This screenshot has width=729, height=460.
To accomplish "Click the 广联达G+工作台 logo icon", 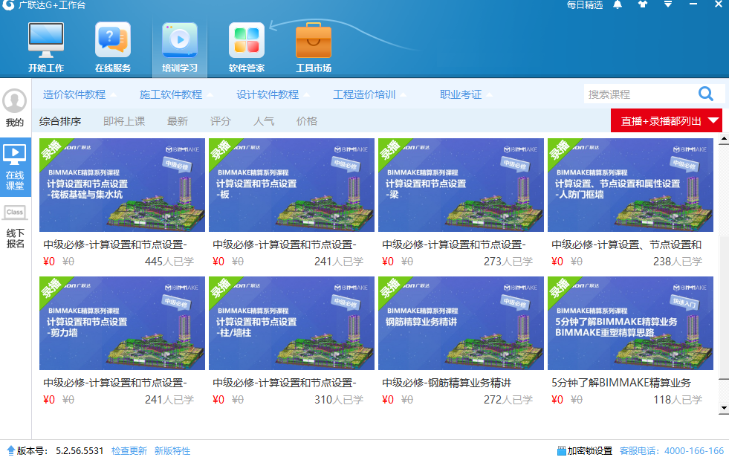I will (x=8, y=5).
